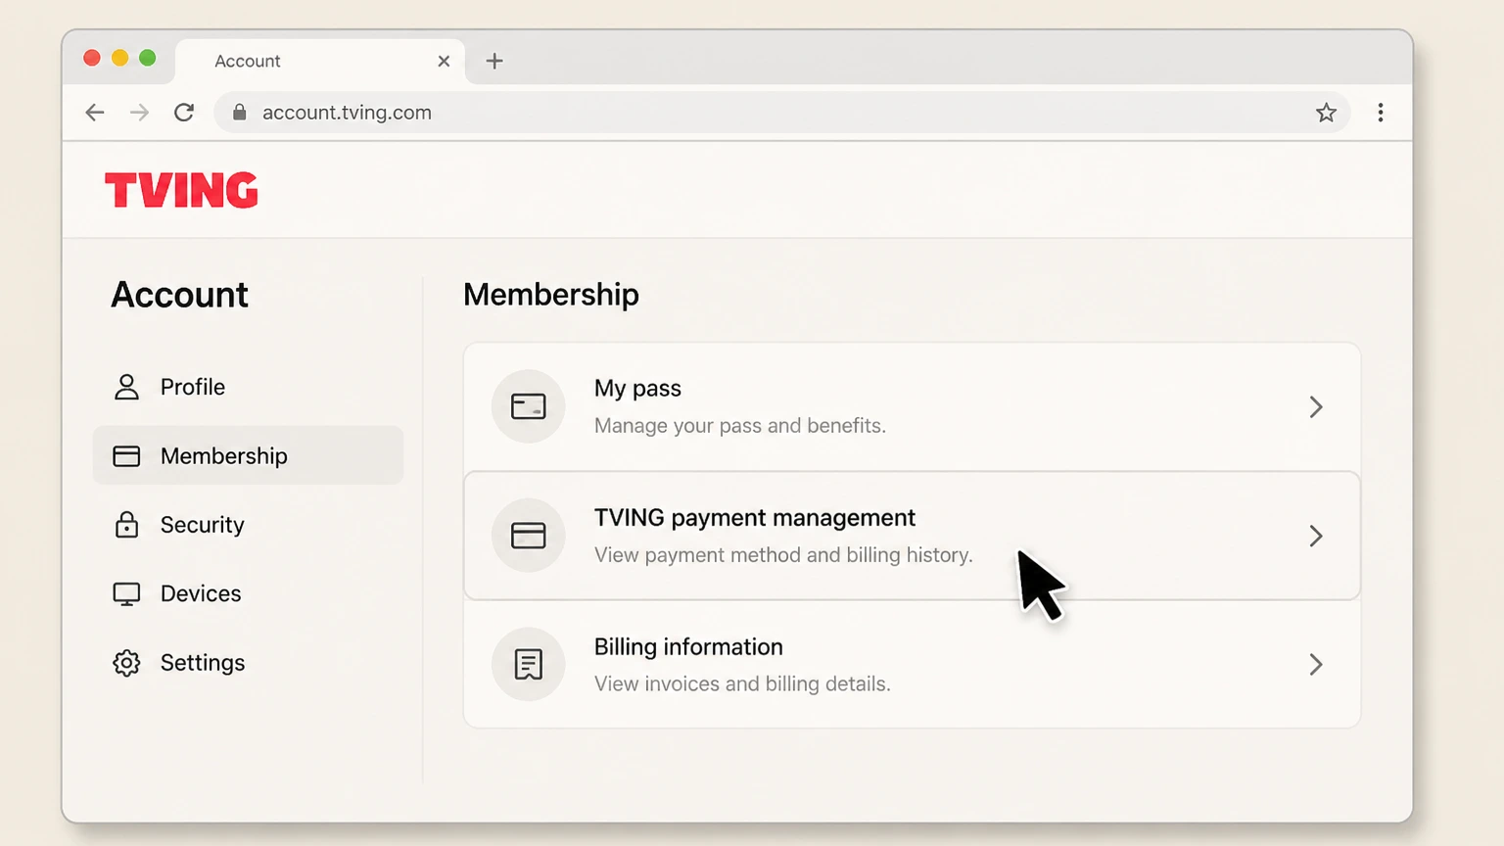This screenshot has width=1504, height=846.
Task: Select the Account browser tab
Action: pos(320,61)
